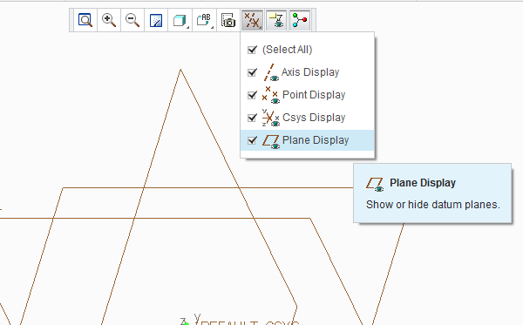This screenshot has width=523, height=325.
Task: Click the Point Display label
Action: coord(314,95)
